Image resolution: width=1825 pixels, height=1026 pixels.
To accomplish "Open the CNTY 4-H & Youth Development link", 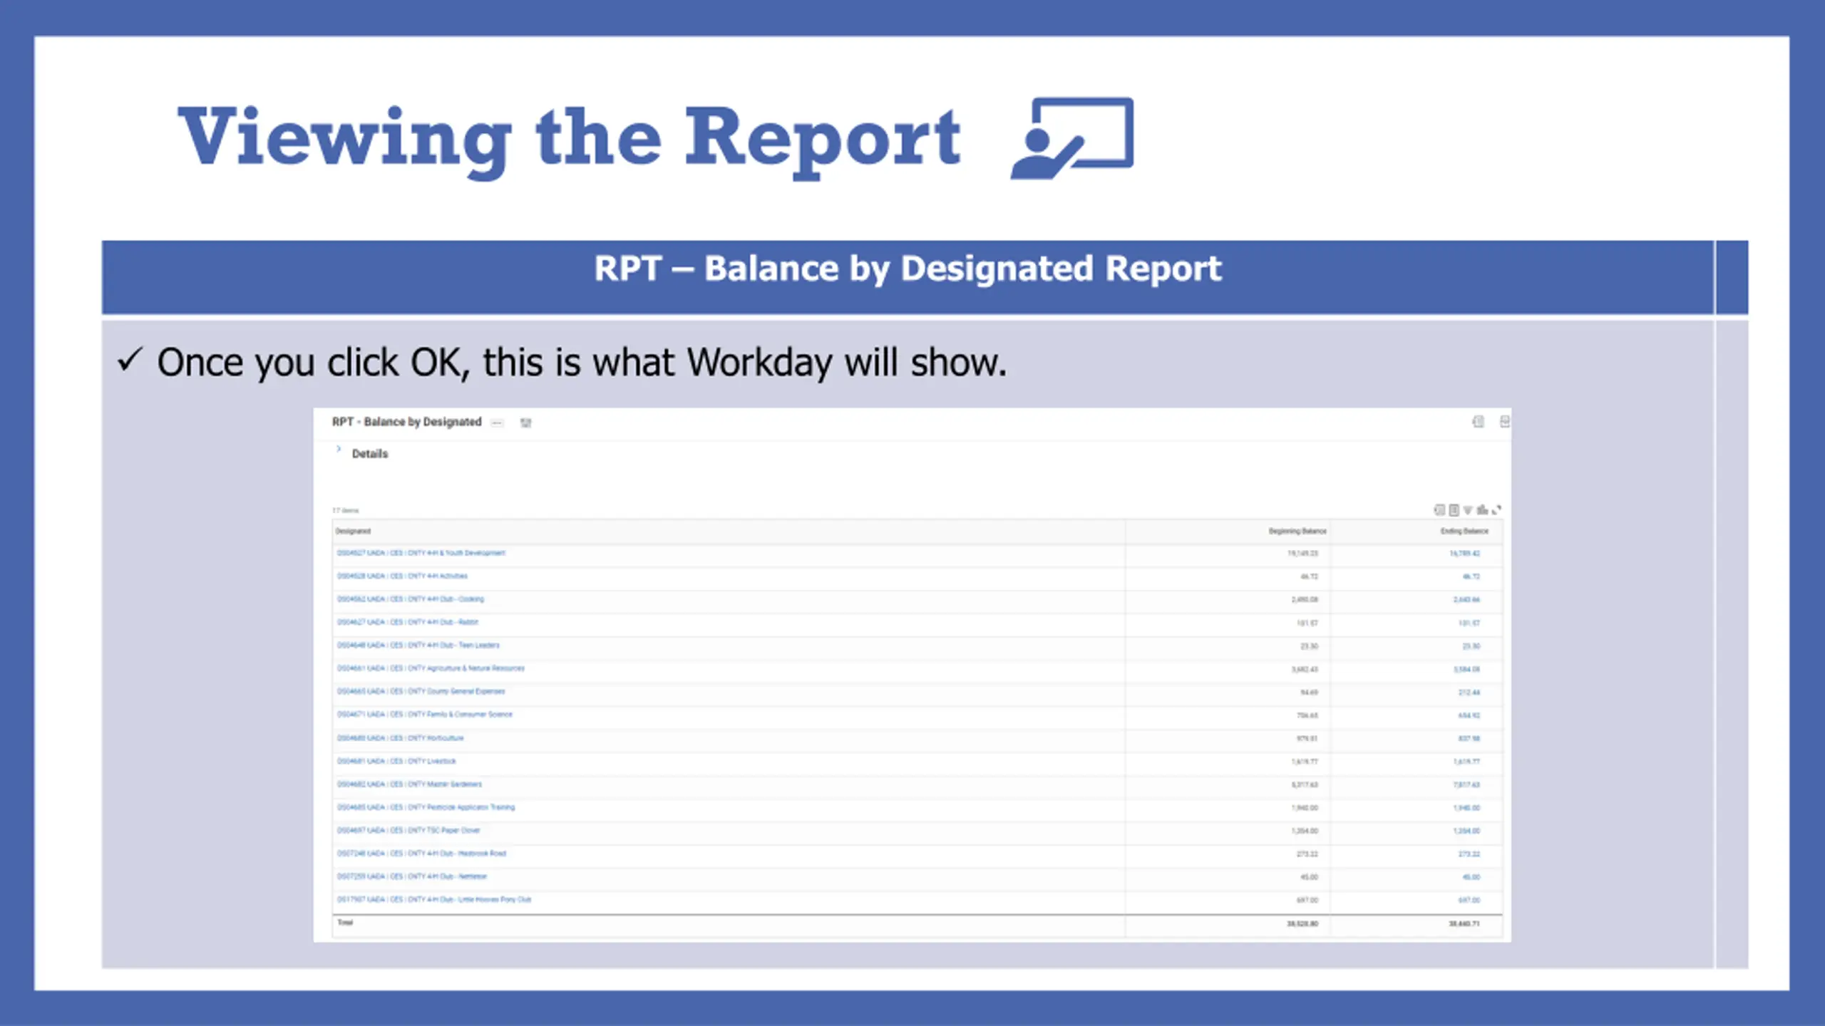I will [x=421, y=553].
